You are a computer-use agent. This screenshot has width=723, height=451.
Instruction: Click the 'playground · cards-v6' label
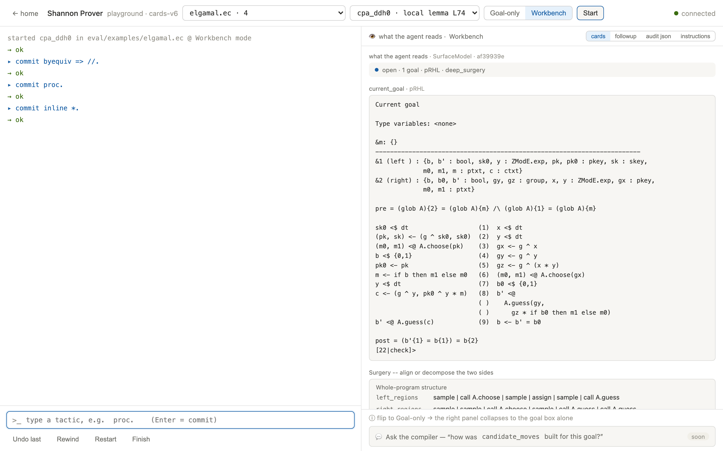coord(142,14)
